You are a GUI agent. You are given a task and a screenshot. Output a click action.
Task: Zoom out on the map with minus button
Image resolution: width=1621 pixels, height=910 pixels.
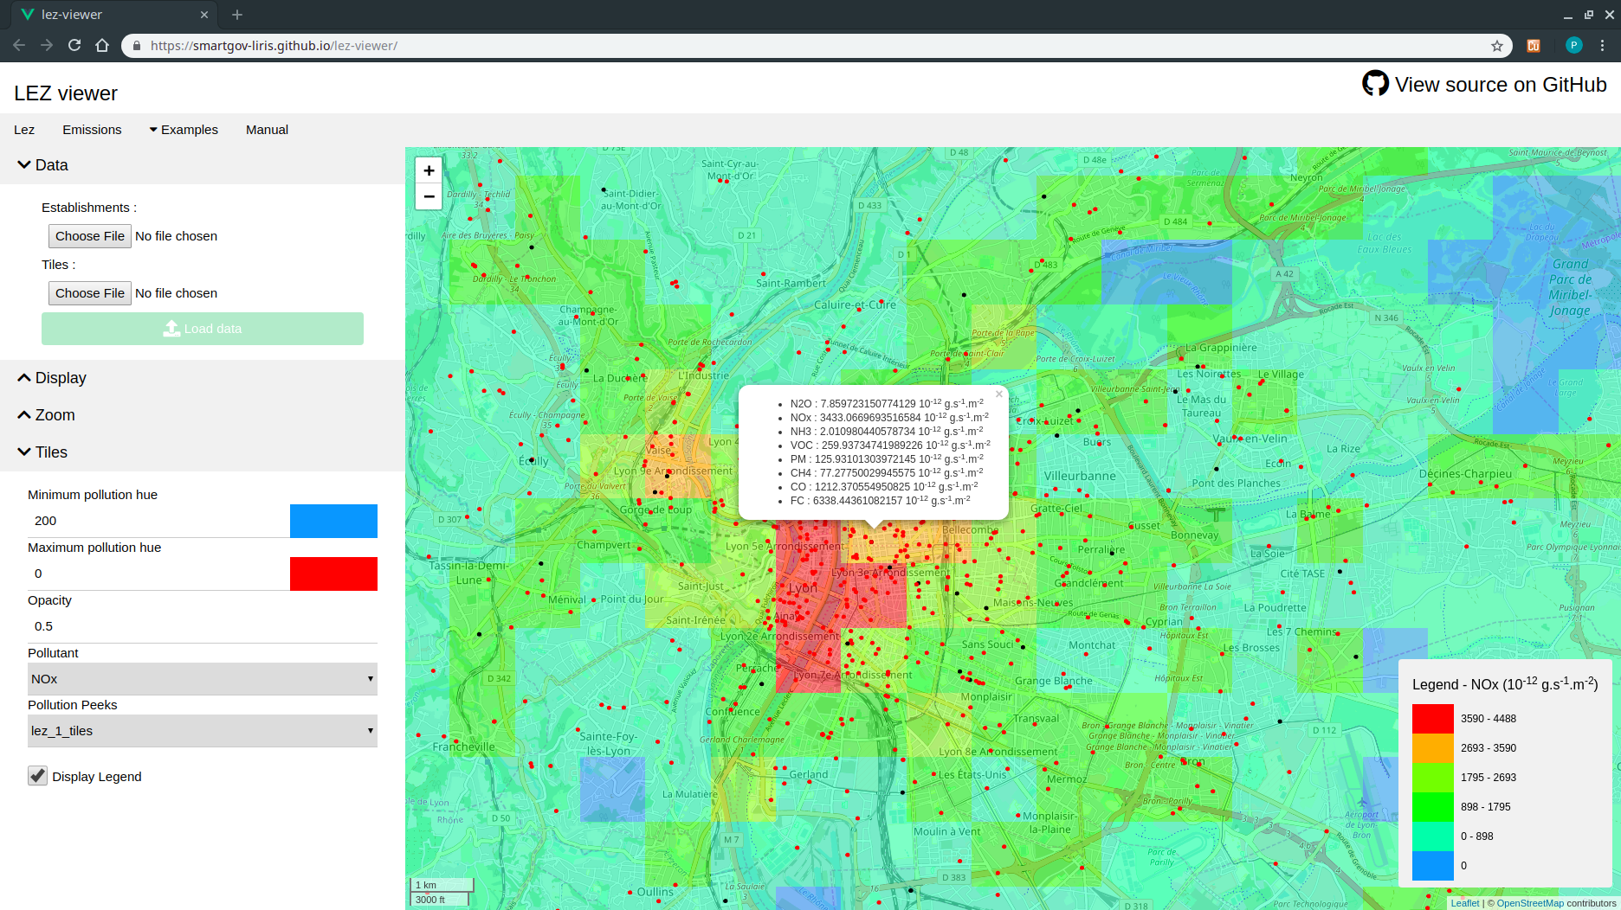pyautogui.click(x=429, y=197)
